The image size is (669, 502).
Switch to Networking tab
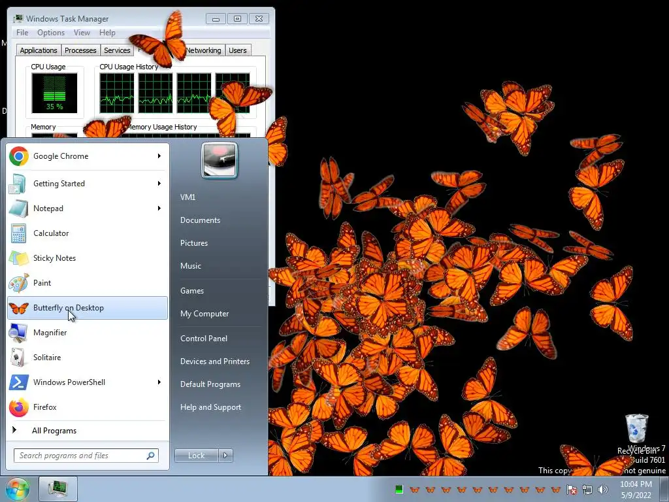pos(203,50)
